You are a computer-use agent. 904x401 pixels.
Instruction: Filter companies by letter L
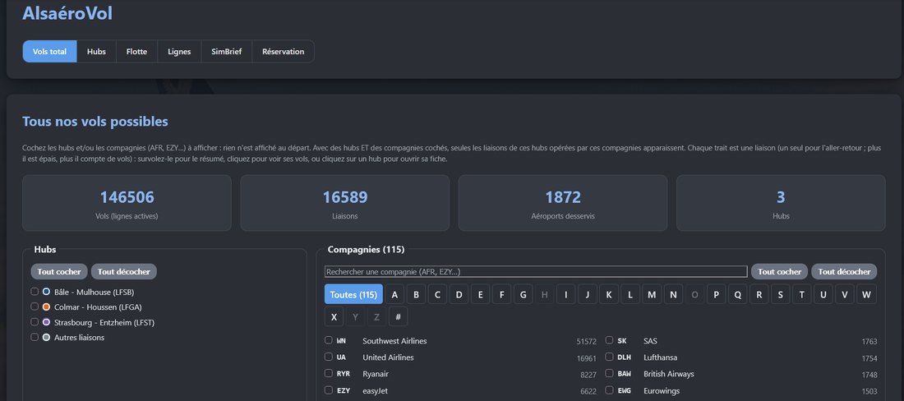coord(630,294)
